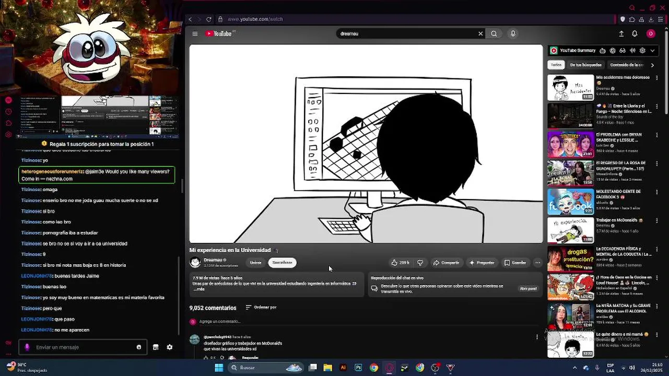Click the YouTube Summary robot icon
Screen dimensions: 669x376
coord(603,51)
